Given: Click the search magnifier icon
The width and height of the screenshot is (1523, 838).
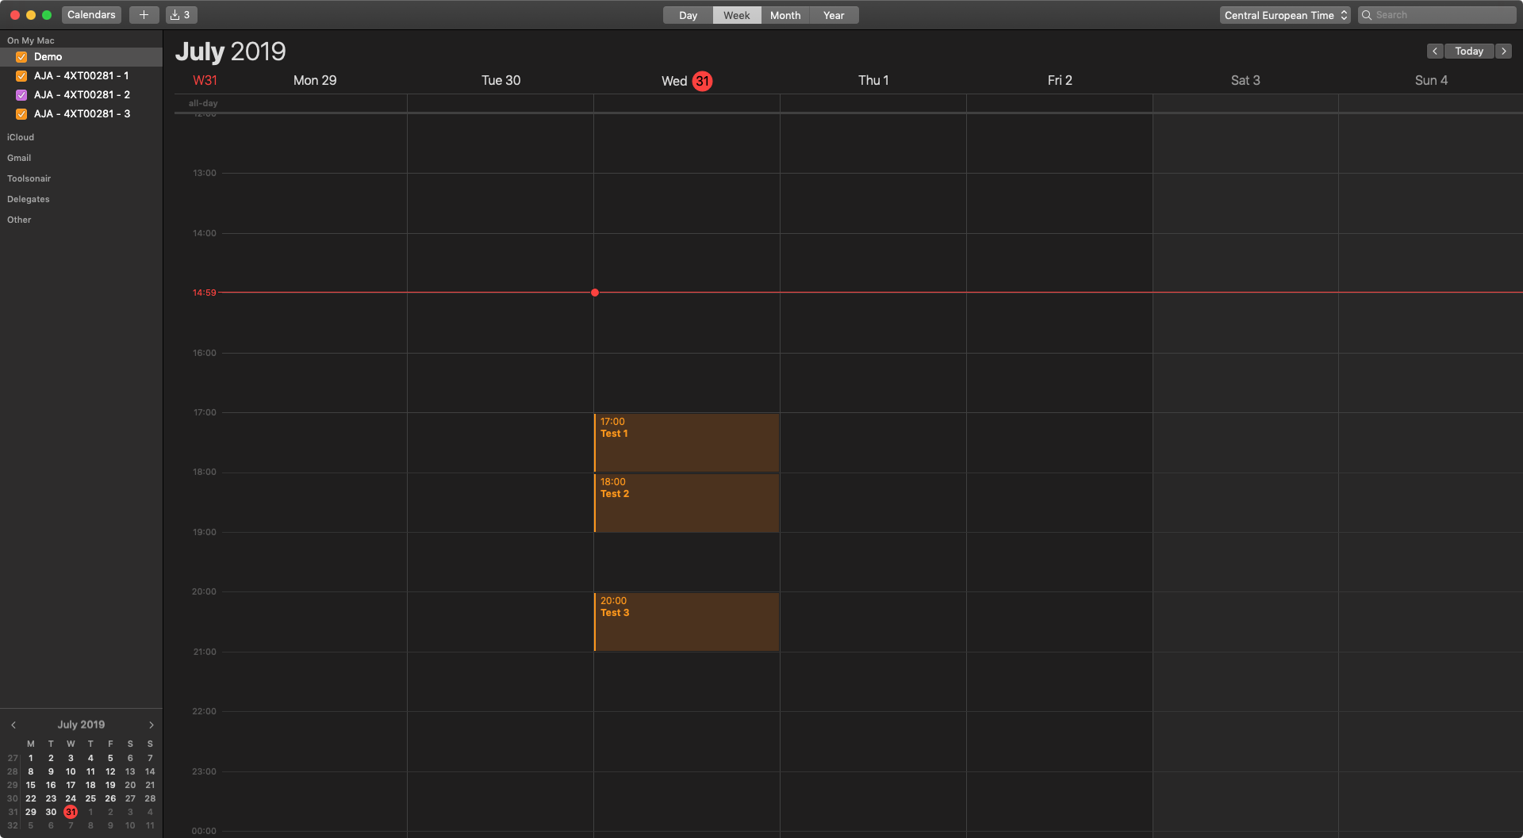Looking at the screenshot, I should click(1367, 15).
